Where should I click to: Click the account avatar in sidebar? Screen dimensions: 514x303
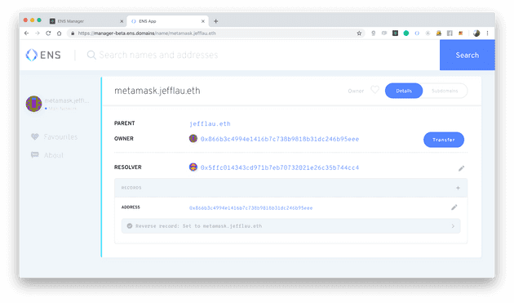pyautogui.click(x=33, y=104)
